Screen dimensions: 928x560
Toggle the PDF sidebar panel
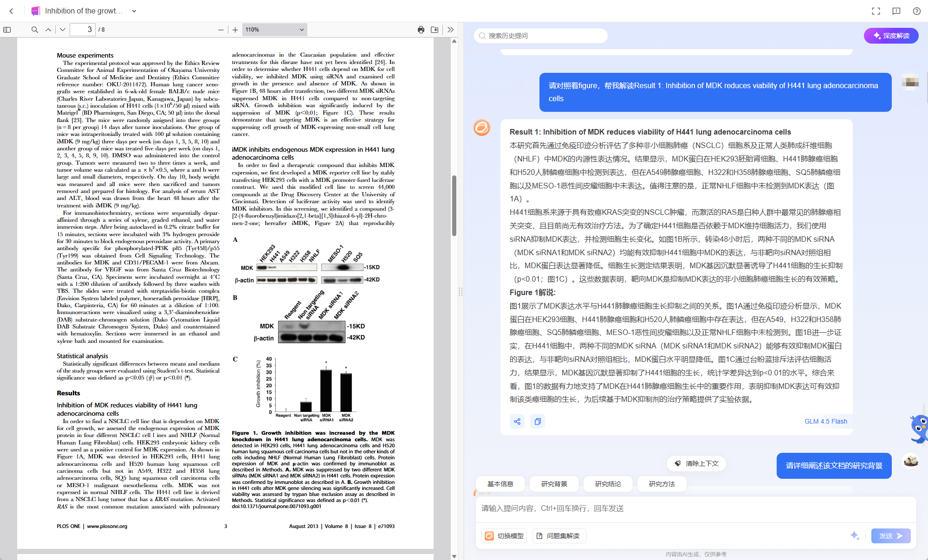point(7,30)
